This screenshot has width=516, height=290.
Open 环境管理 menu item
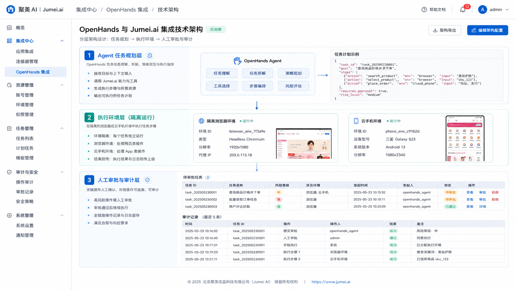pos(25,105)
